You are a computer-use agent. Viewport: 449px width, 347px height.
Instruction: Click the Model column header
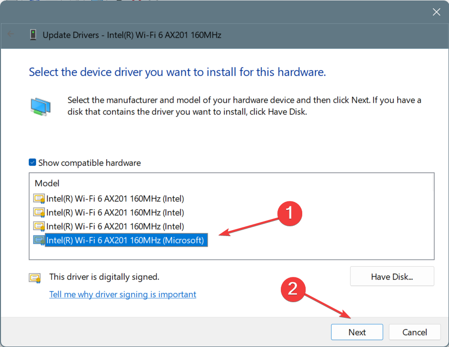coord(47,183)
